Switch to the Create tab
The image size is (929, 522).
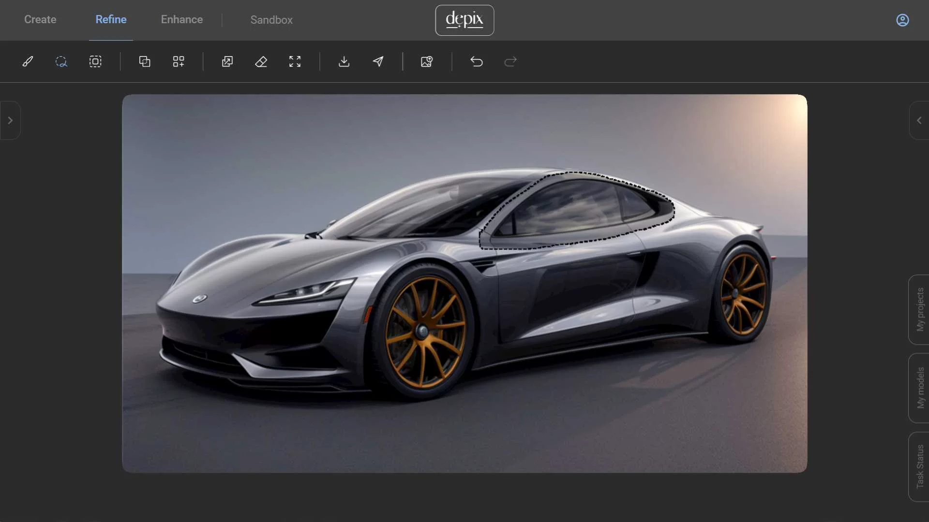pyautogui.click(x=40, y=20)
